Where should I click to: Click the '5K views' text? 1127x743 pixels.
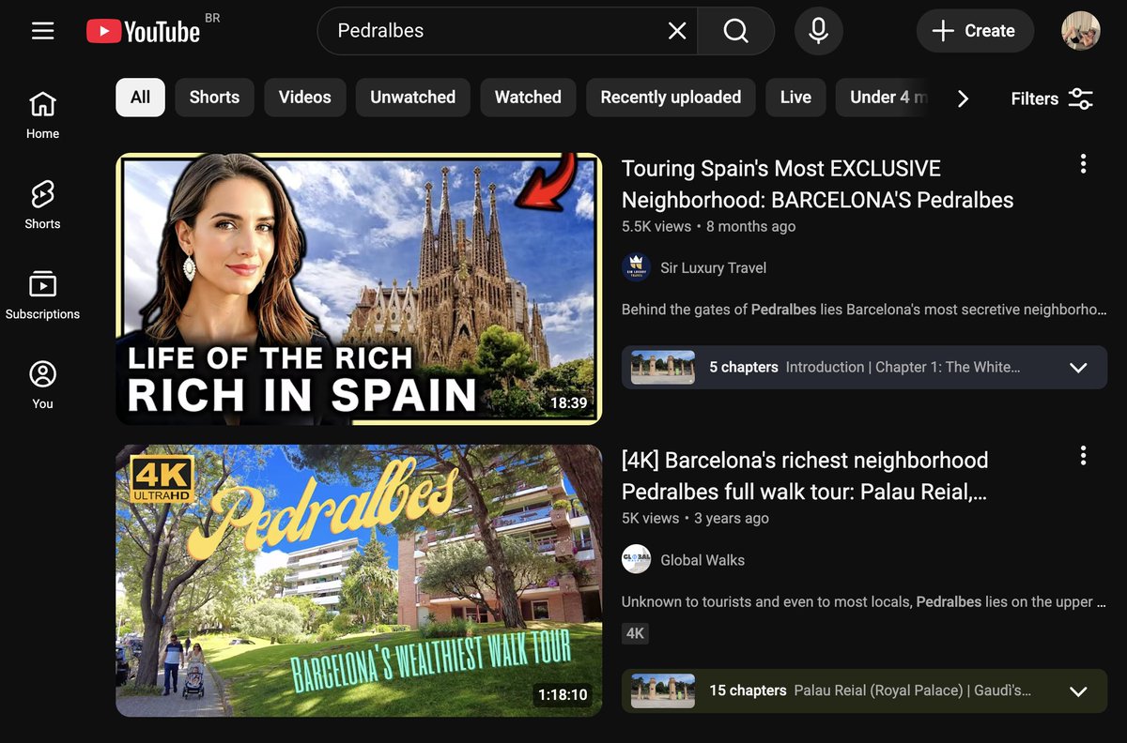pyautogui.click(x=650, y=518)
